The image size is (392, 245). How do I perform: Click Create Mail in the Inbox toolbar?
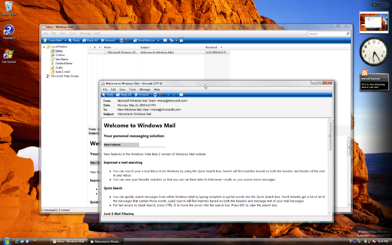53,40
